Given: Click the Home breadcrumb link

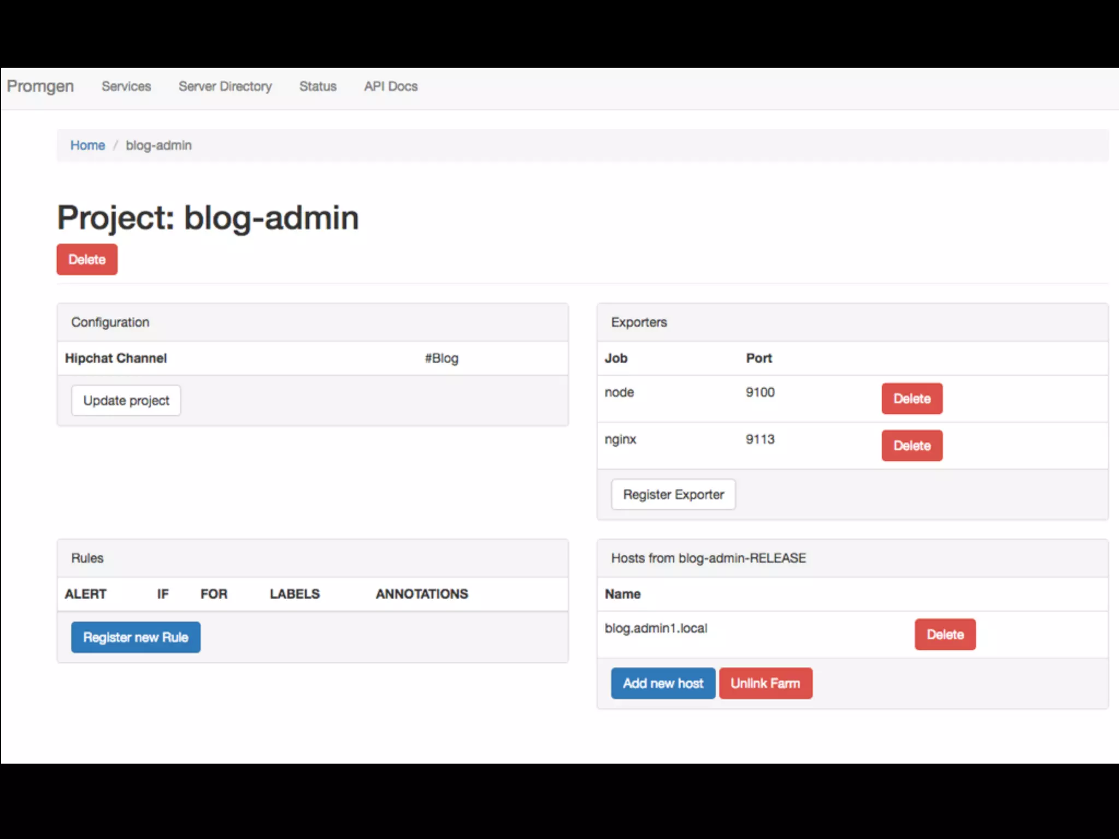Looking at the screenshot, I should tap(87, 145).
